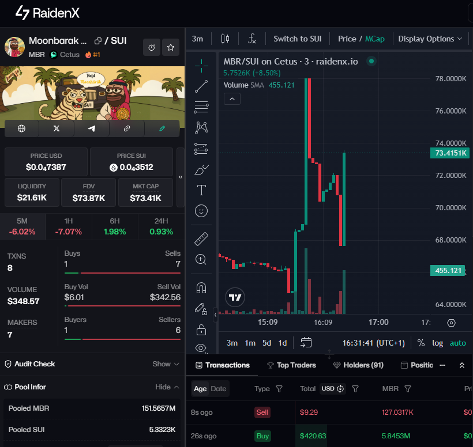
Task: Select the emoji sticker tool
Action: [201, 211]
